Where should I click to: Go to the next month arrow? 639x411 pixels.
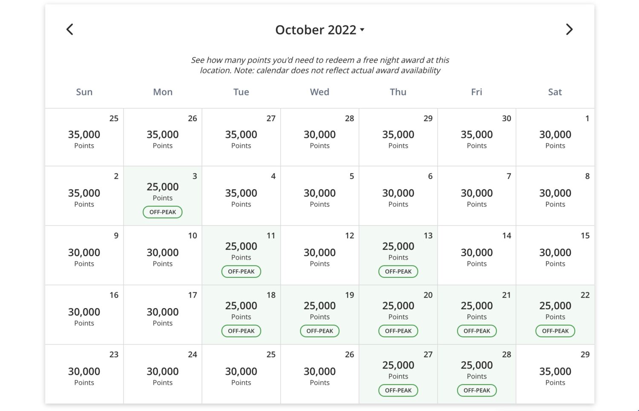[x=569, y=29]
